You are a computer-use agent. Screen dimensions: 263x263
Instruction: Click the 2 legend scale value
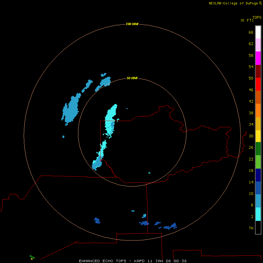coord(252,217)
